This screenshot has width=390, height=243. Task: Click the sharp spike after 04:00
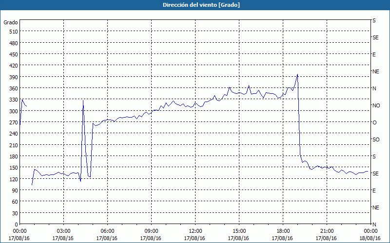[x=83, y=100]
